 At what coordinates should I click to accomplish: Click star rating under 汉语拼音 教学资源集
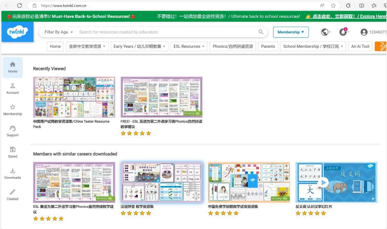coord(136,213)
